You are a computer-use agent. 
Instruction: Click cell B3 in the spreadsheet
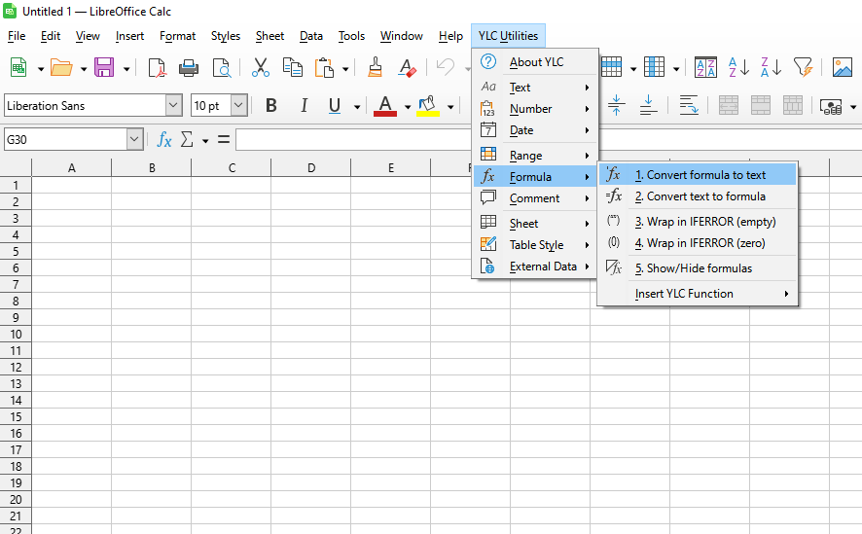point(152,218)
